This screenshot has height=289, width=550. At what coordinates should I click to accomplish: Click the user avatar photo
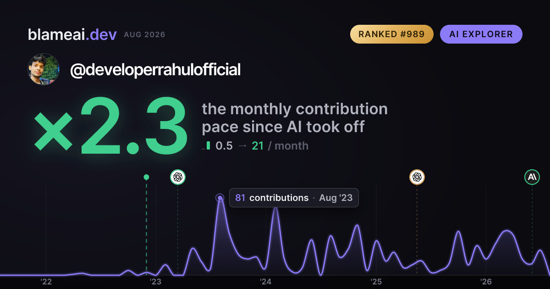pyautogui.click(x=44, y=69)
